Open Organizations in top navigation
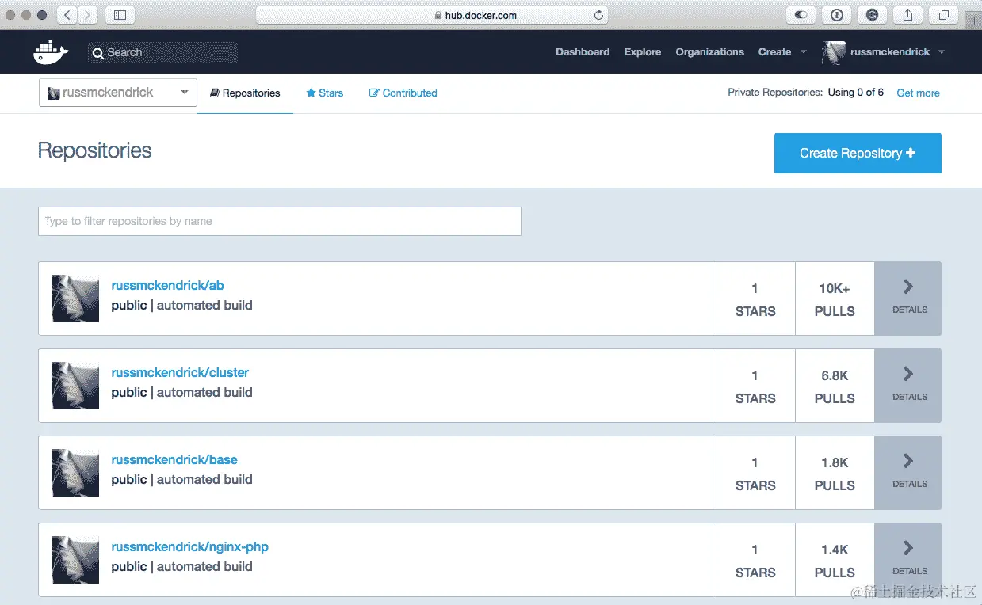 coord(710,52)
